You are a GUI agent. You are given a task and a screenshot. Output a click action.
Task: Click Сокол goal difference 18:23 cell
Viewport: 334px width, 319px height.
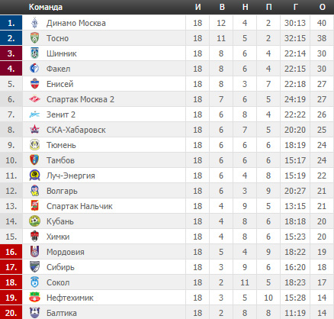[295, 282]
